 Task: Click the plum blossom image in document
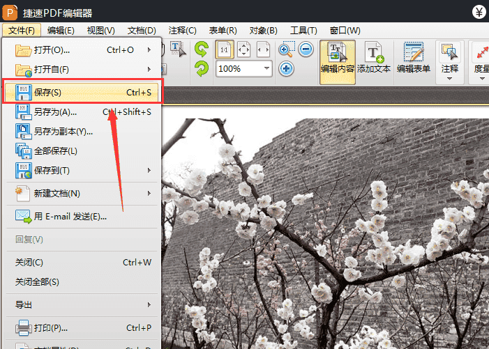click(x=325, y=233)
